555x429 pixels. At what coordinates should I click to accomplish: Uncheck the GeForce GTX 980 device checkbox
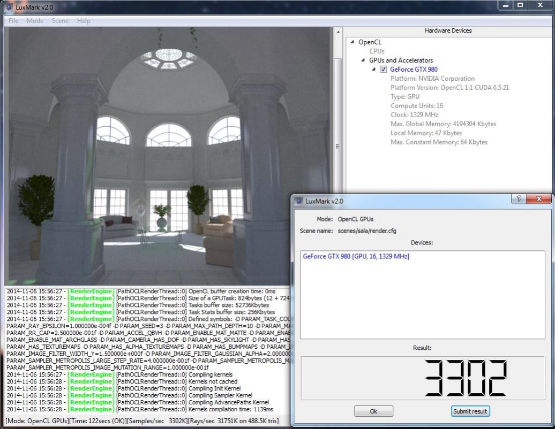point(384,69)
